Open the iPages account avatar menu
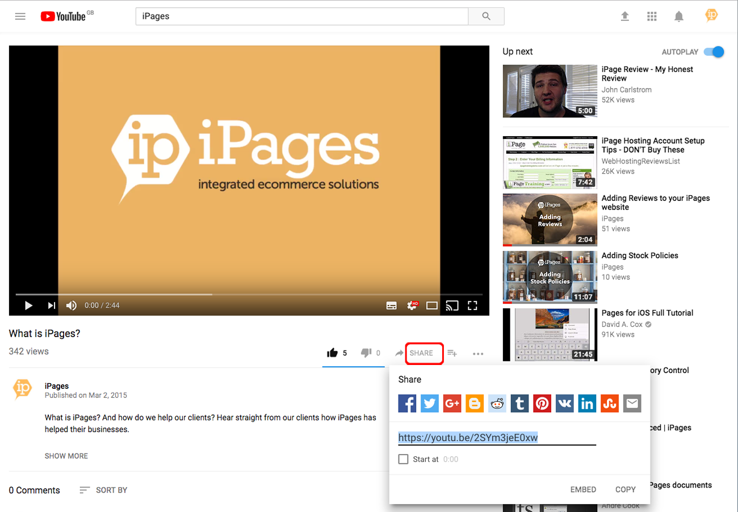This screenshot has width=738, height=512. tap(711, 15)
